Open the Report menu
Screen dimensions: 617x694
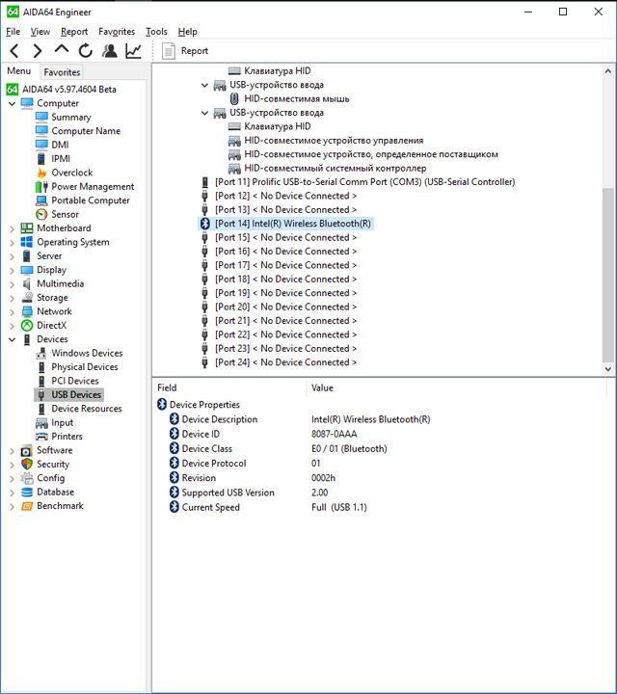click(74, 32)
